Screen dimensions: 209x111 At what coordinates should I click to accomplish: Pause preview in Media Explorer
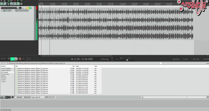point(4,97)
